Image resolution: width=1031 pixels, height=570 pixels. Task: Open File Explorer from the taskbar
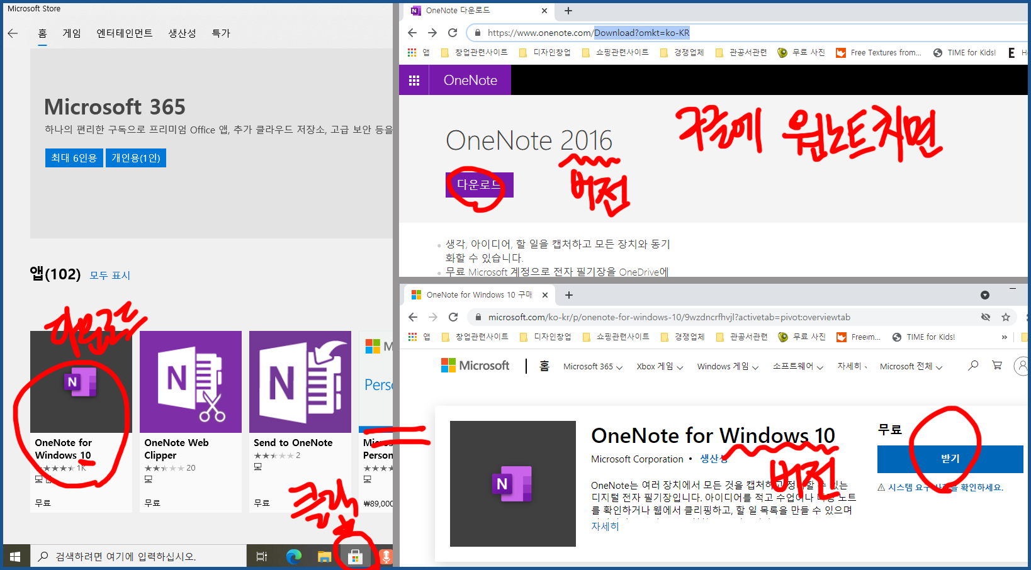[x=324, y=557]
